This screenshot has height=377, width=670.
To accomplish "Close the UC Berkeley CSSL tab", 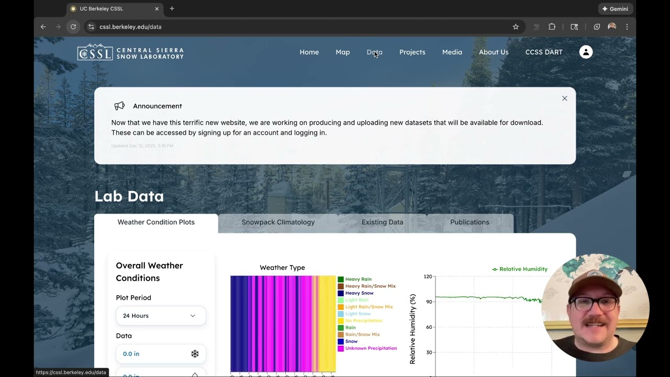I will click(157, 9).
